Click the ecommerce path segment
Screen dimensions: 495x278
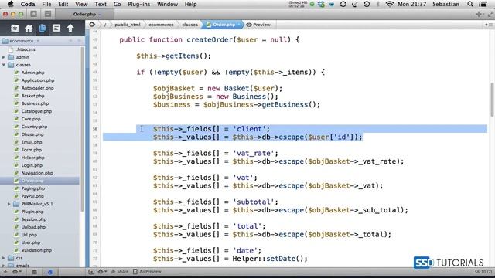pyautogui.click(x=161, y=25)
